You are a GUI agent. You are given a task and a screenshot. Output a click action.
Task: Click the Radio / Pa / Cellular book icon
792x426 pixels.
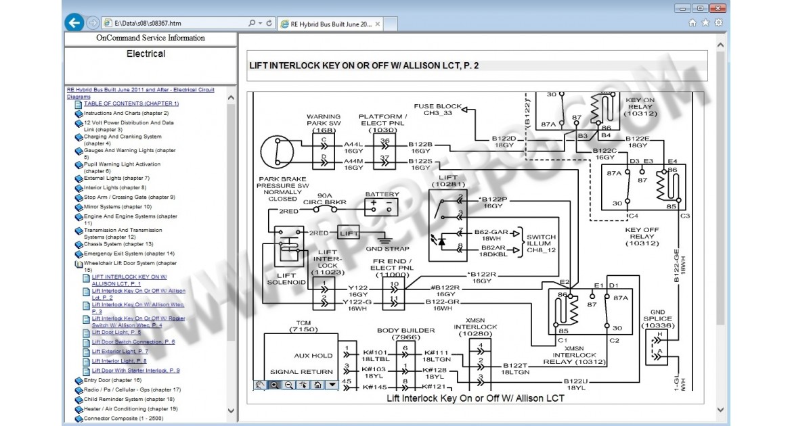[x=79, y=391]
